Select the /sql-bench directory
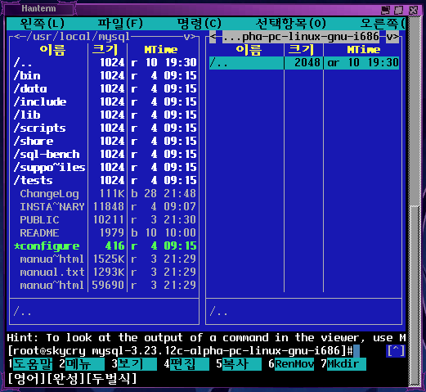 [105, 155]
